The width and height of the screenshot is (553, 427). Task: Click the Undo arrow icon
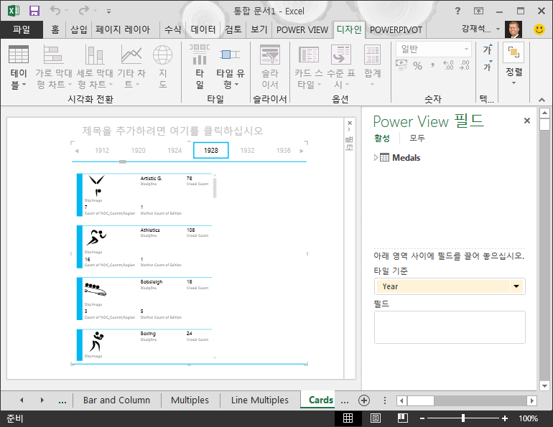(55, 10)
